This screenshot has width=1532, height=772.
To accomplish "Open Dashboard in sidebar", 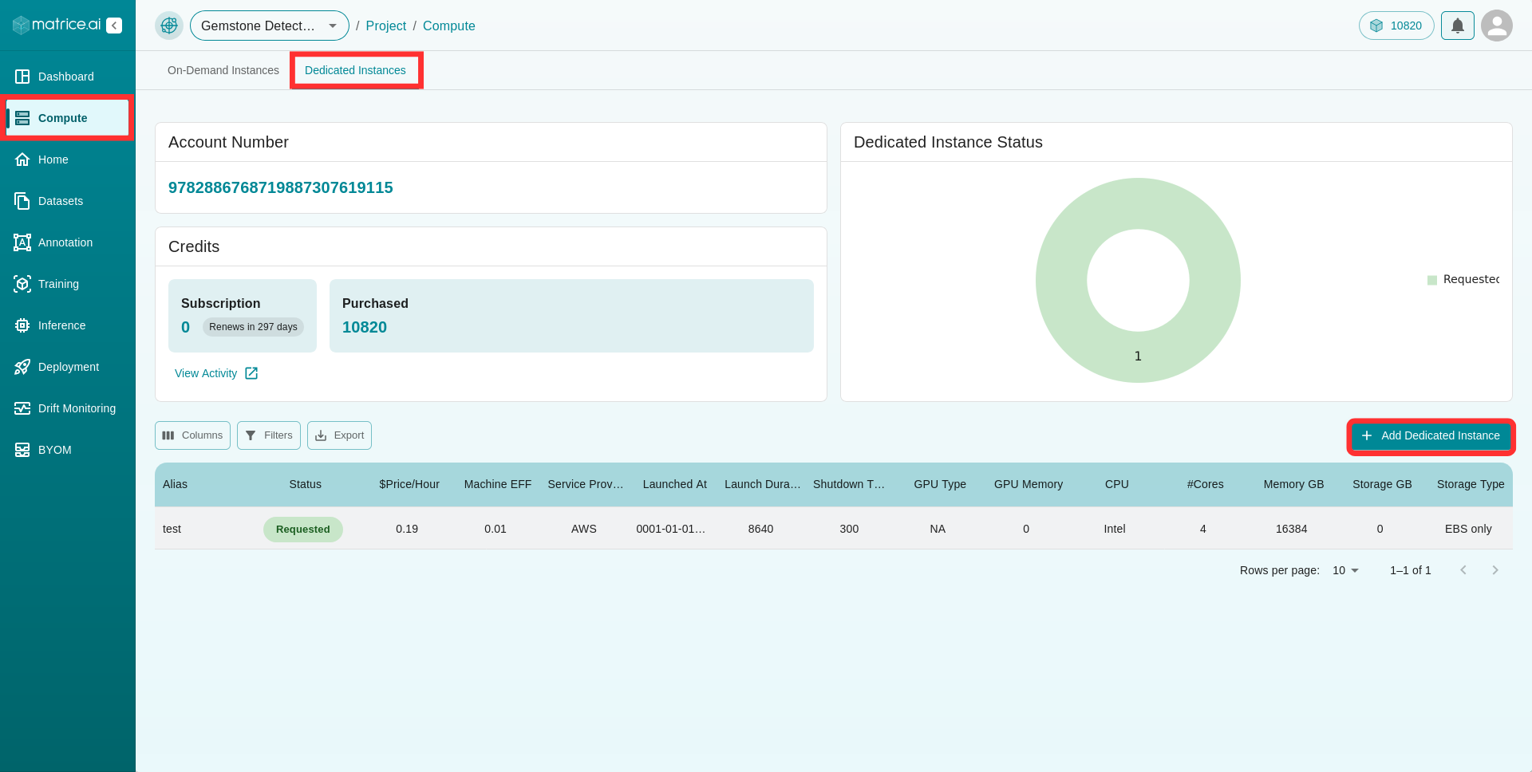I will click(66, 77).
